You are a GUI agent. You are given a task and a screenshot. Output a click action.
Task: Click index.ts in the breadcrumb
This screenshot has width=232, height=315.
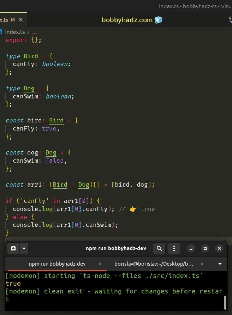15,32
